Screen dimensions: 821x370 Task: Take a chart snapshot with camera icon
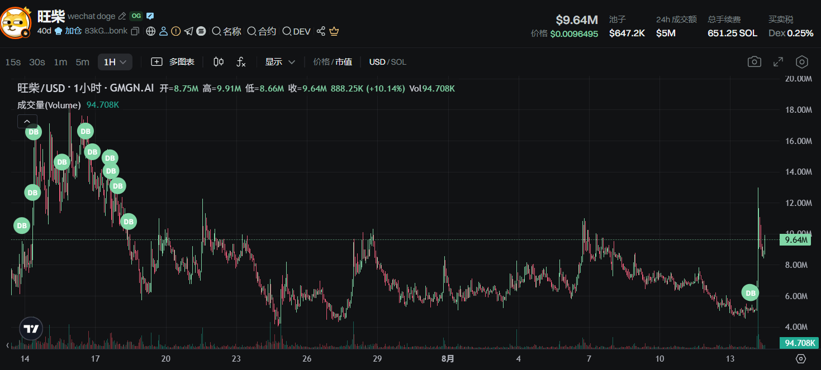[x=754, y=62]
